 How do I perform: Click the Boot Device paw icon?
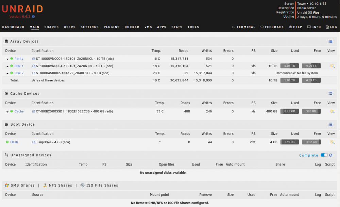(x=6, y=124)
